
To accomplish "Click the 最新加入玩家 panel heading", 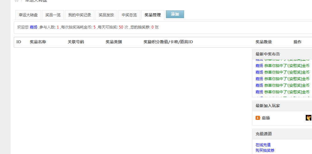I will tap(267, 106).
